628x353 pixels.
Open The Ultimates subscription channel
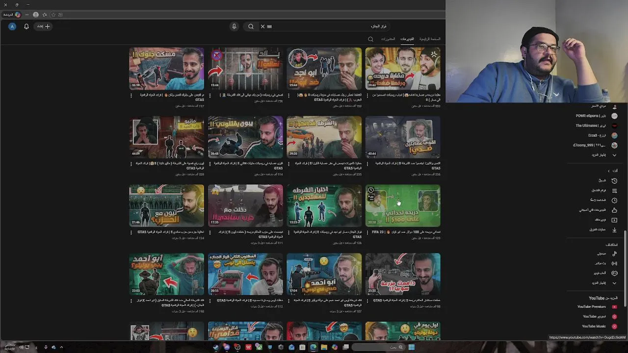[x=596, y=126]
